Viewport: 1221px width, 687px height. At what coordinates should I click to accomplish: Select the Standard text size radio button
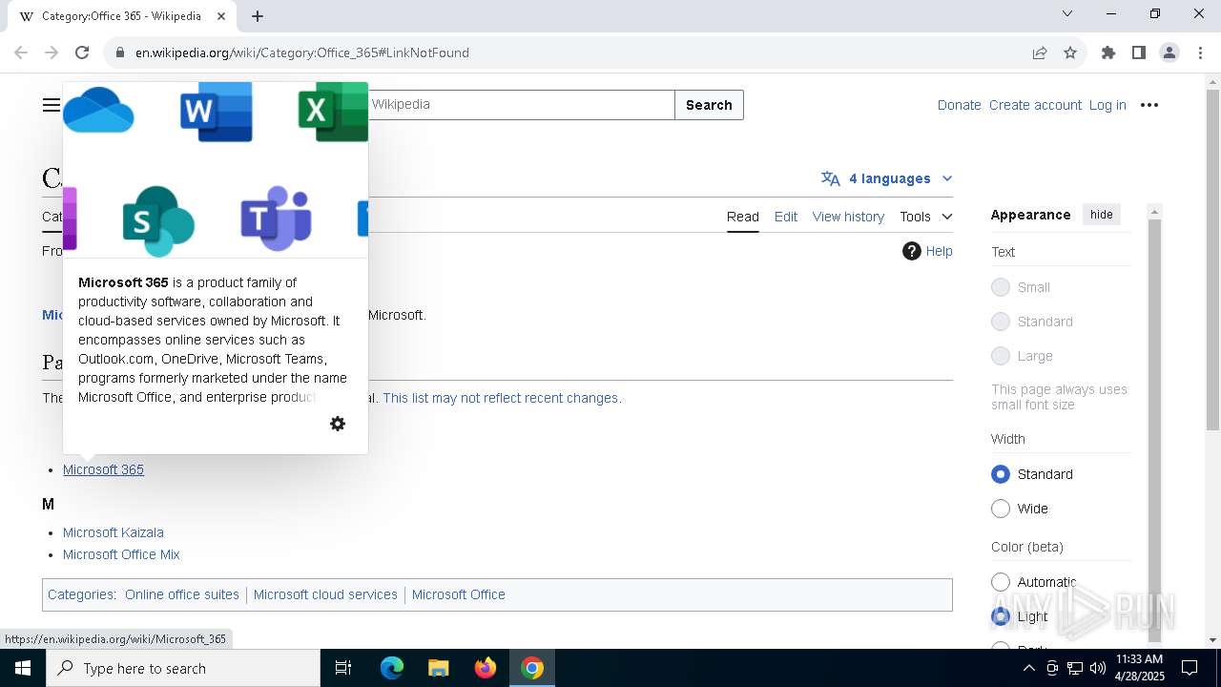tap(1001, 322)
